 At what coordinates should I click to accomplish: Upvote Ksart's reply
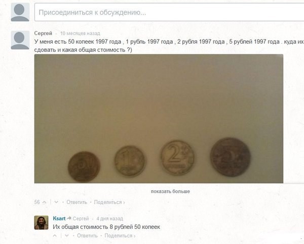55,236
